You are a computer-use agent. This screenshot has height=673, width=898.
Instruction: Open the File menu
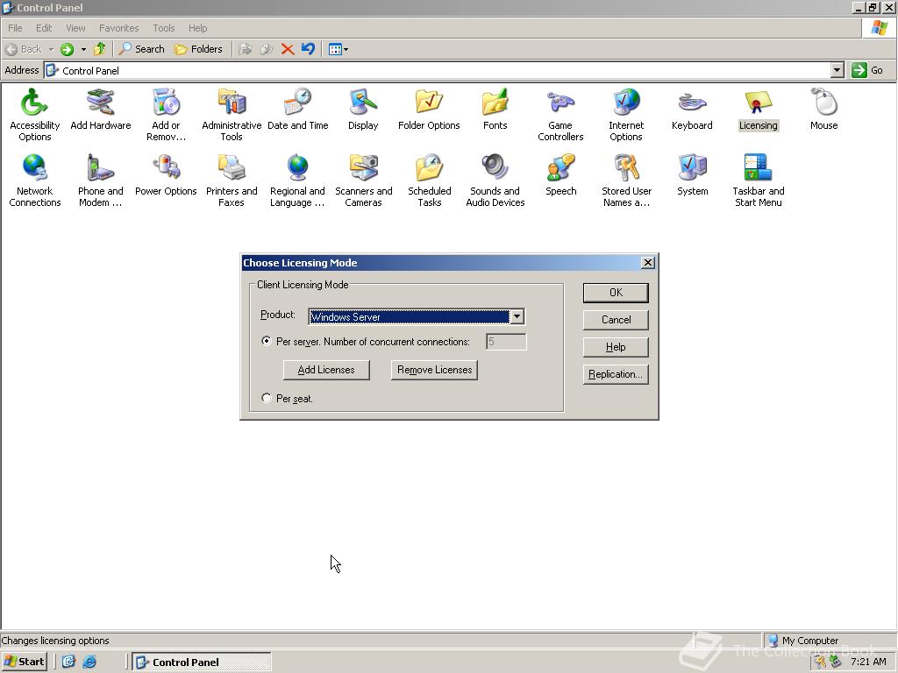point(15,28)
